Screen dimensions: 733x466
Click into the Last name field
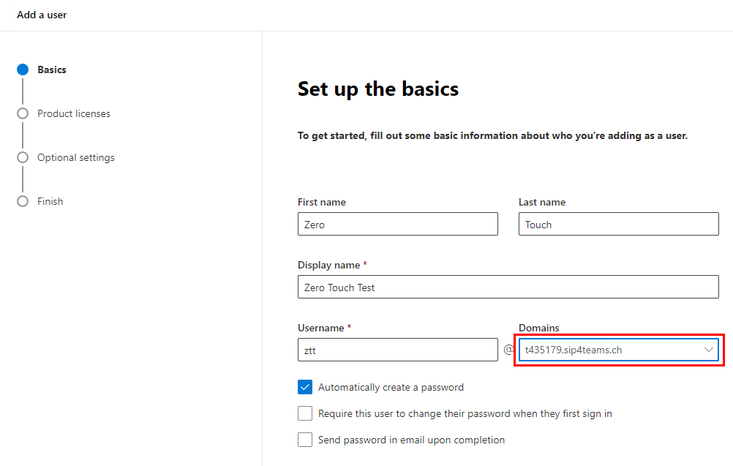(618, 224)
